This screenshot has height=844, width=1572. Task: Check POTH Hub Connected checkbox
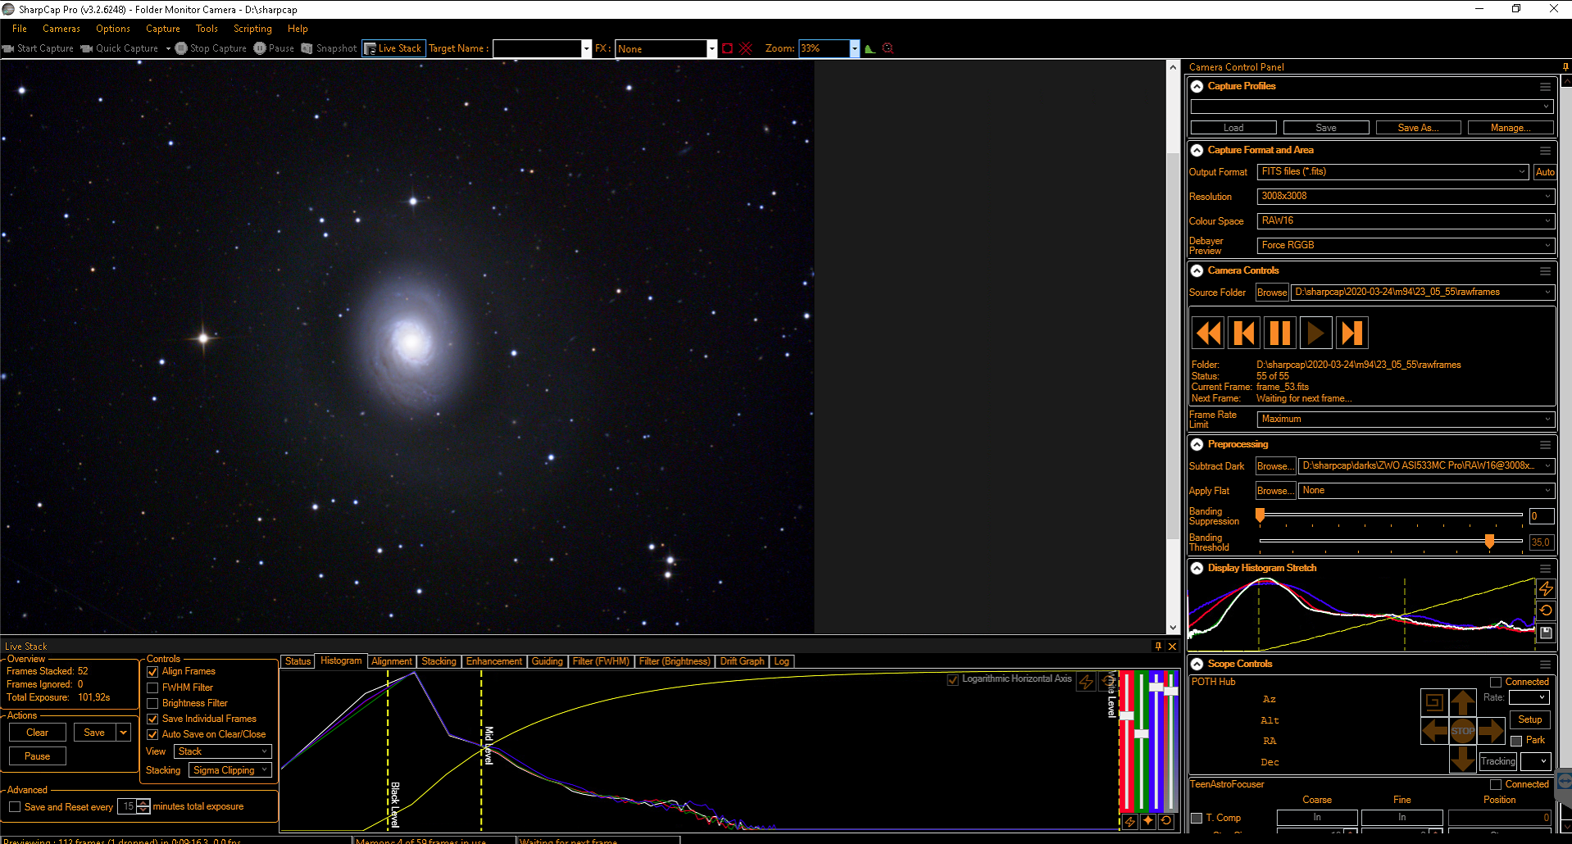point(1496,682)
